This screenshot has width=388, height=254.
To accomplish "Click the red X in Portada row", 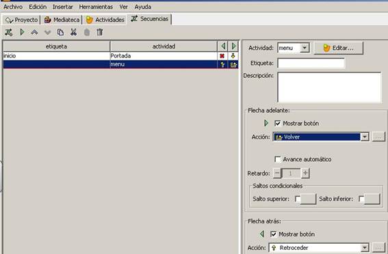I will (x=222, y=56).
